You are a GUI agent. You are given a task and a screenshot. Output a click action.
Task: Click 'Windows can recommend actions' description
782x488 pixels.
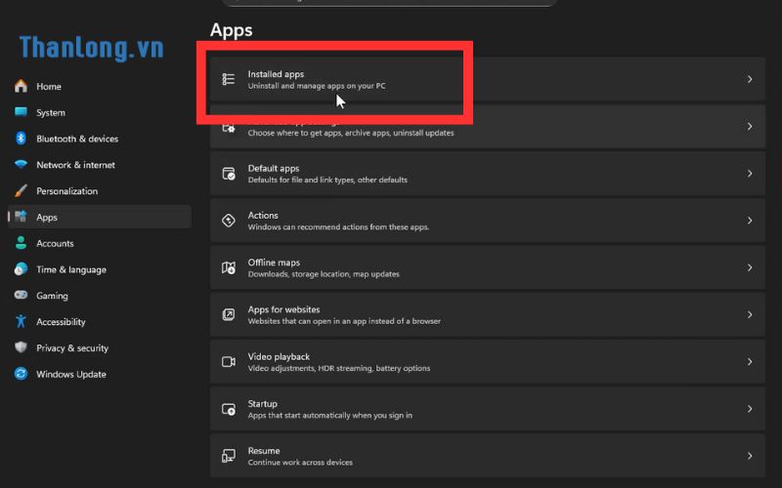338,227
